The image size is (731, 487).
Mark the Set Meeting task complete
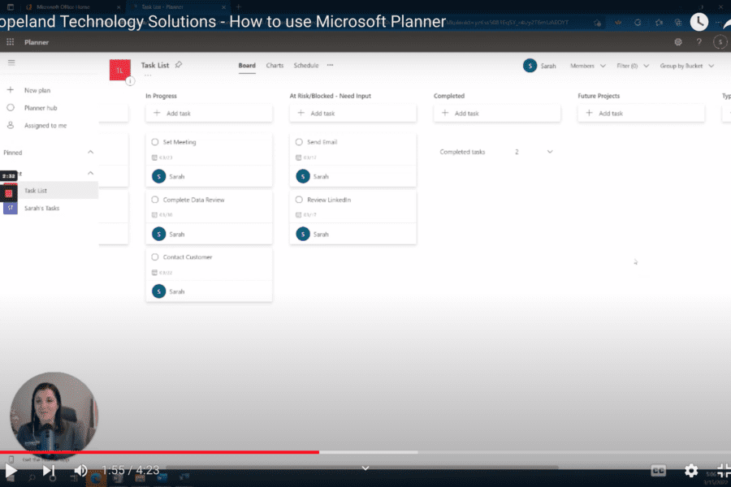pos(154,141)
